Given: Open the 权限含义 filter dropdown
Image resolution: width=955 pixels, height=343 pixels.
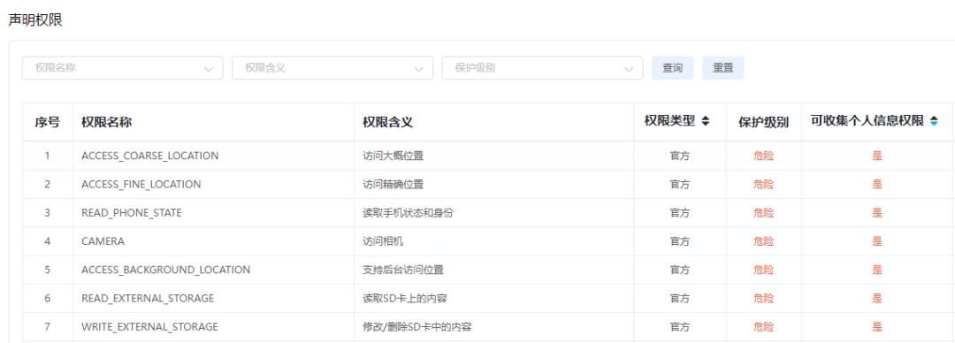Looking at the screenshot, I should [332, 68].
